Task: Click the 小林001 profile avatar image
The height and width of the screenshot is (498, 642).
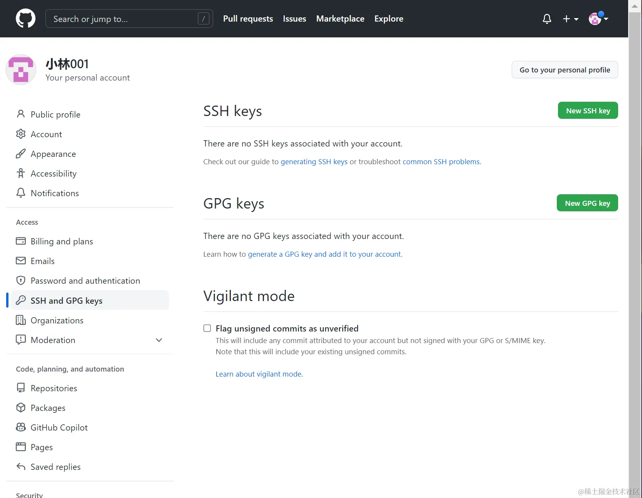Action: click(x=21, y=69)
